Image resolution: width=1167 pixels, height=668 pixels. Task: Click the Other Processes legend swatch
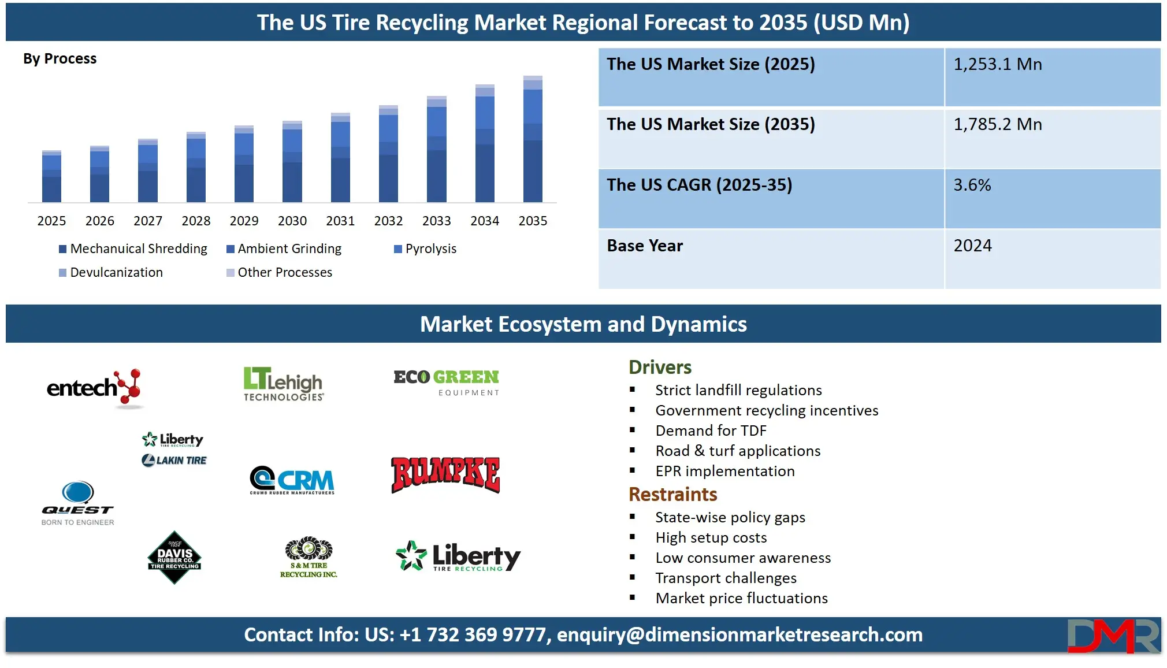pyautogui.click(x=230, y=273)
